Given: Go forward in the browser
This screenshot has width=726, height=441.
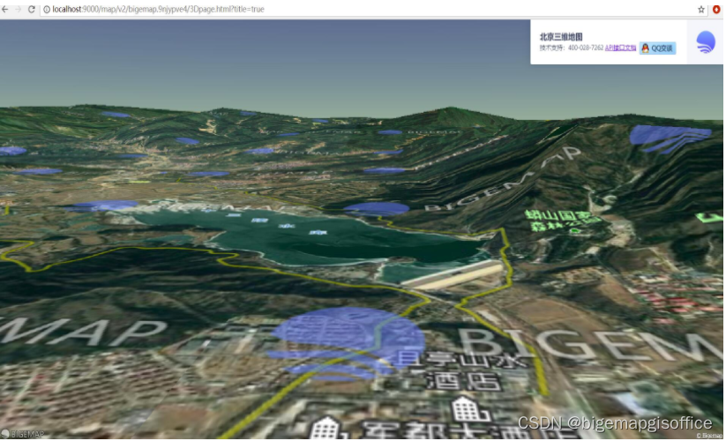Looking at the screenshot, I should point(18,9).
